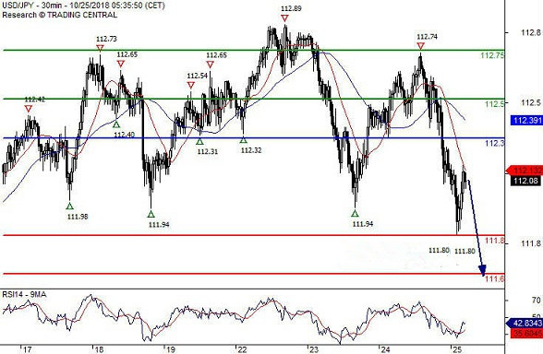The height and width of the screenshot is (354, 543).
Task: Click the red triangle marker labeled 112.74
Action: click(420, 46)
